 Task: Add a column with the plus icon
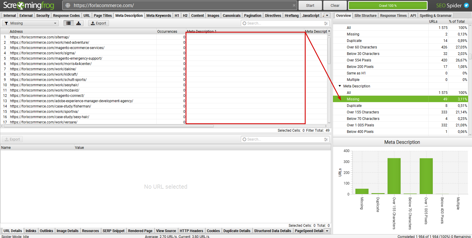click(x=329, y=31)
